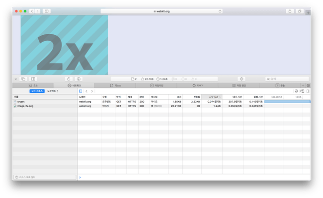Toggle the details sidebar on the right
This screenshot has height=198, width=323.
[308, 91]
